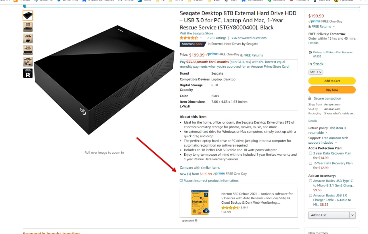Viewport: 368px width, 234px height.
Task: Click the Seagate star rating icons
Action: tap(189, 38)
